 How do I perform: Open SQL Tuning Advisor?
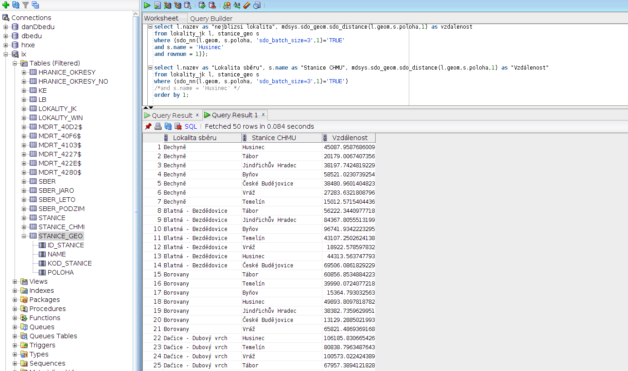pyautogui.click(x=187, y=5)
